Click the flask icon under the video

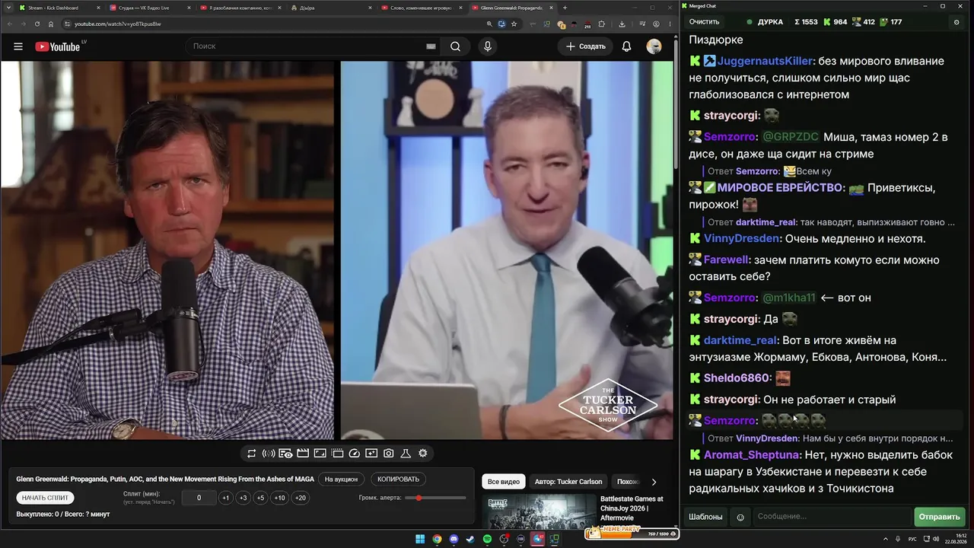pos(406,454)
